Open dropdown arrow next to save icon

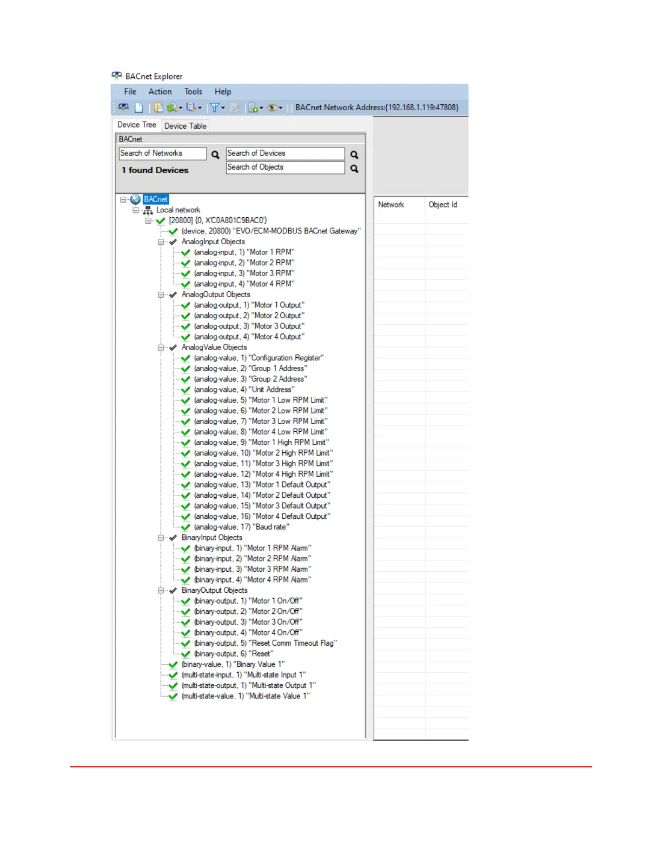[x=200, y=108]
